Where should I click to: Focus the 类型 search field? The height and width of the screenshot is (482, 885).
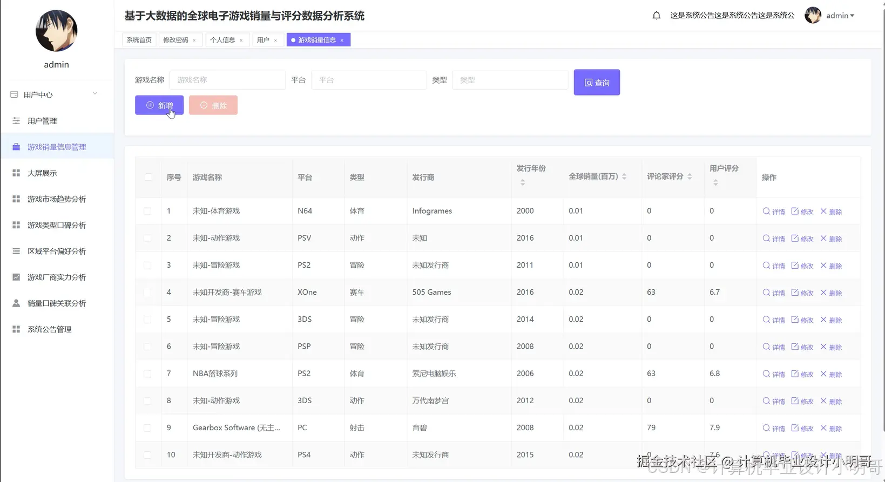point(510,80)
